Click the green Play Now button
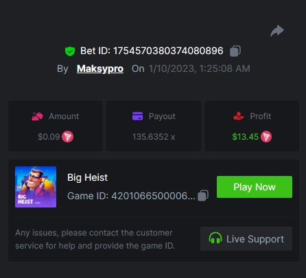This screenshot has width=306, height=278. click(255, 187)
